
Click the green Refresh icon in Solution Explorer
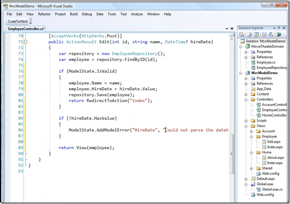256,34
